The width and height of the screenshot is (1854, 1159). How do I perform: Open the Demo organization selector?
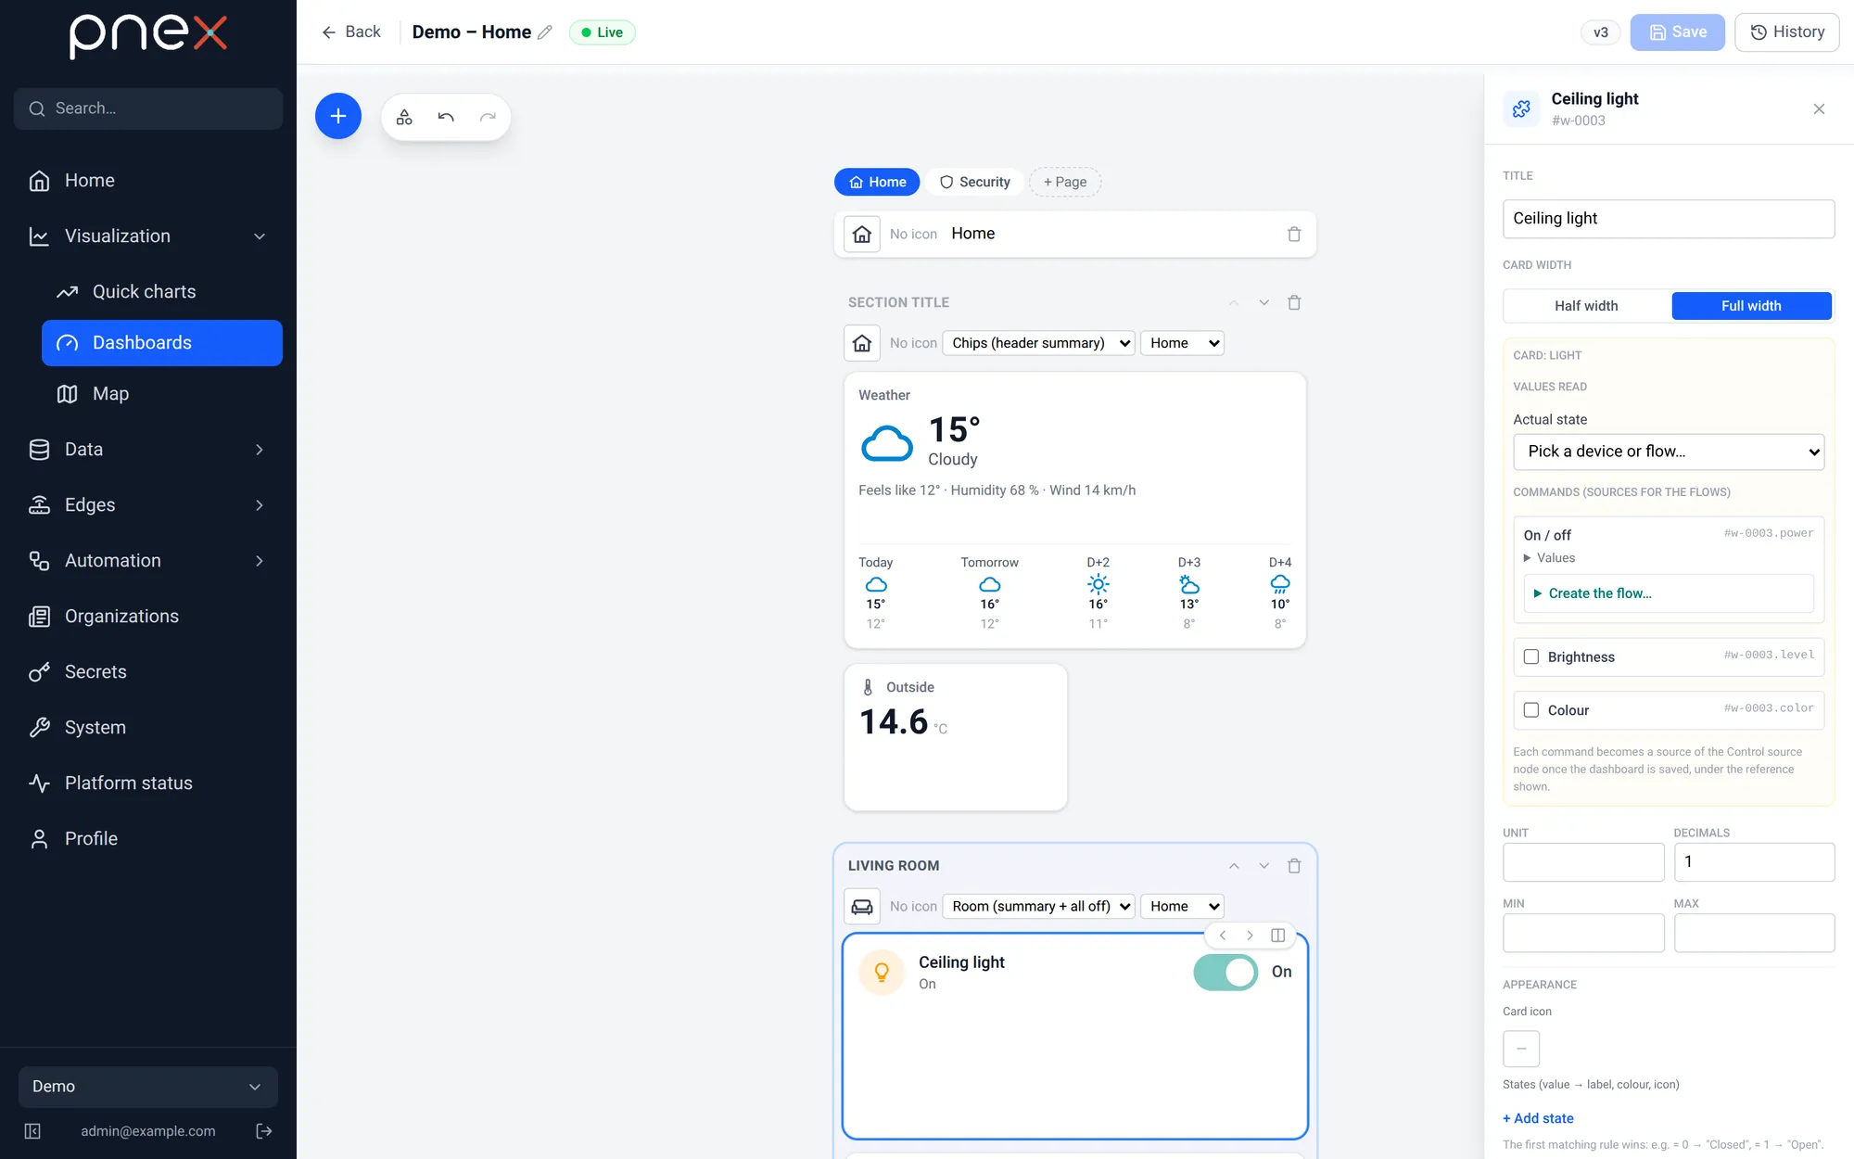(x=148, y=1087)
